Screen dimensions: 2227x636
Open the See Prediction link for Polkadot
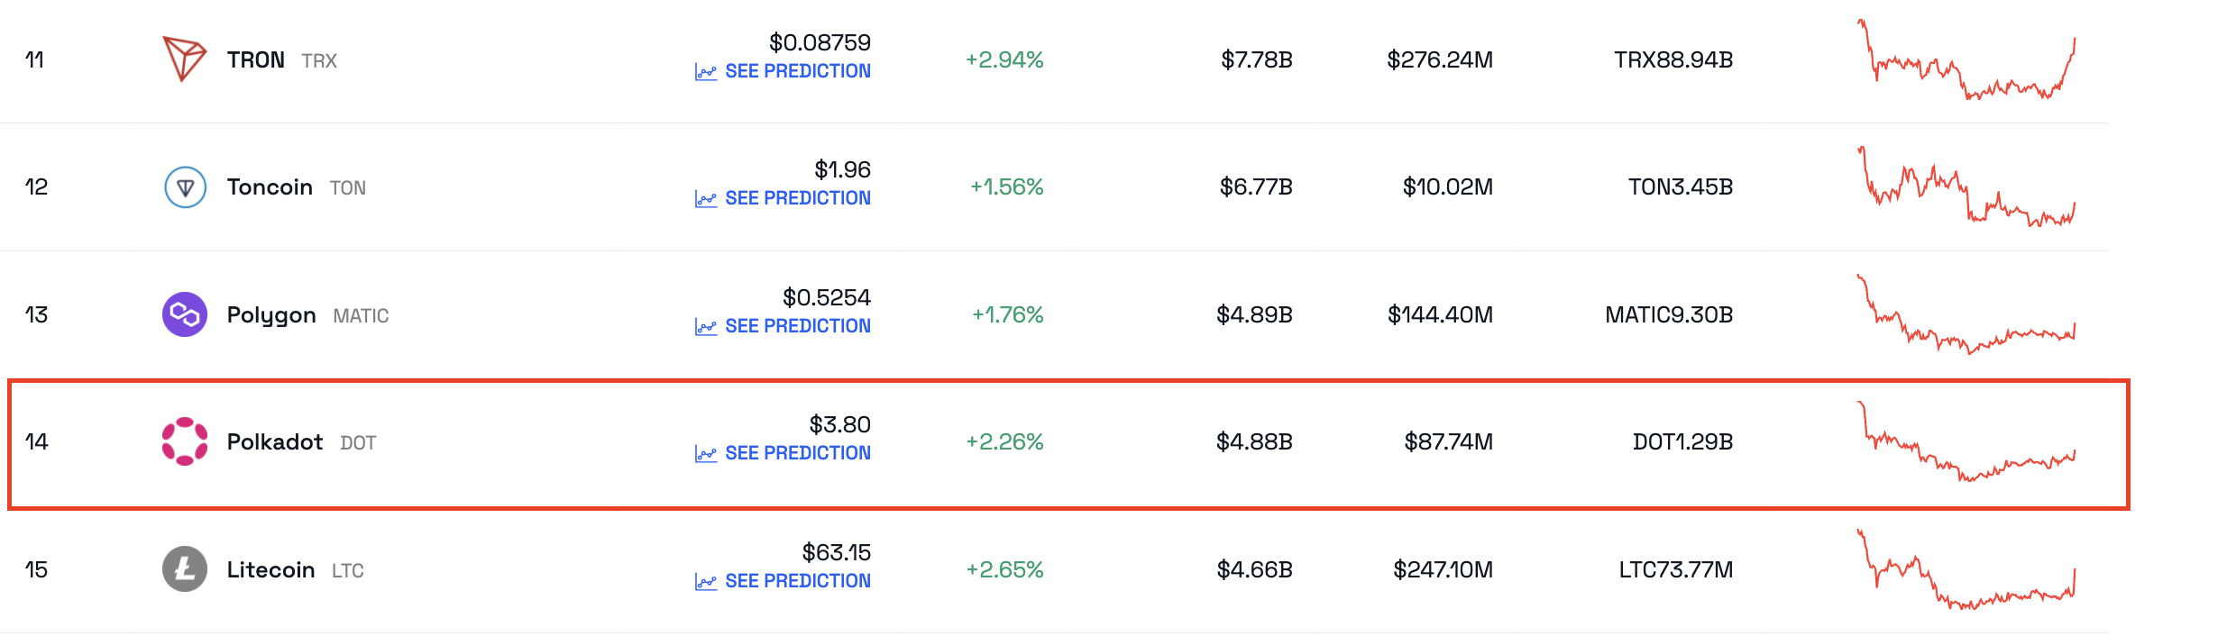point(797,453)
